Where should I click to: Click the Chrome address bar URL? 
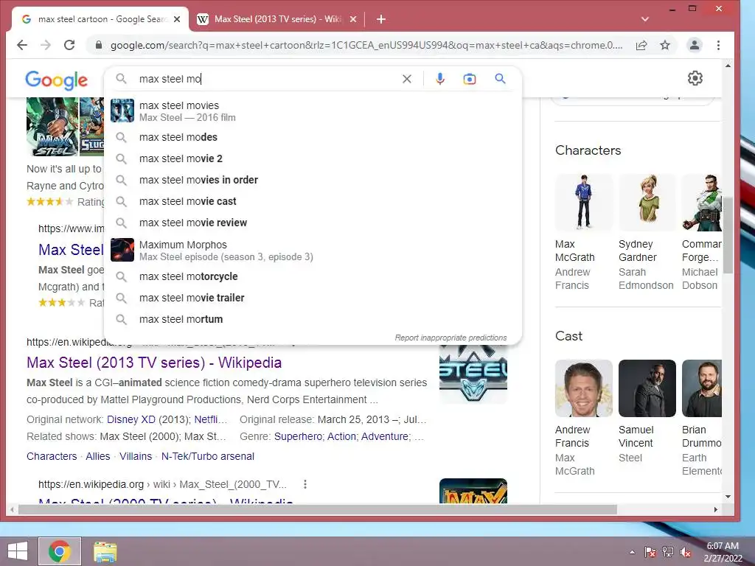366,45
